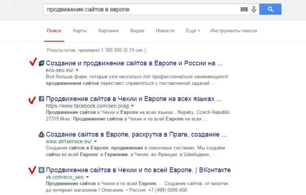Open Инструменты поиска
Viewport: 306px width, 195px height.
coord(234,31)
